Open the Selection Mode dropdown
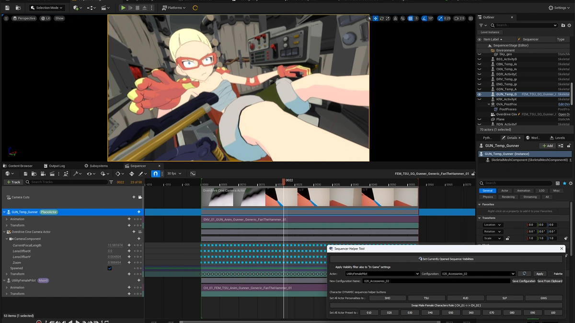This screenshot has width=575, height=323. click(x=47, y=8)
